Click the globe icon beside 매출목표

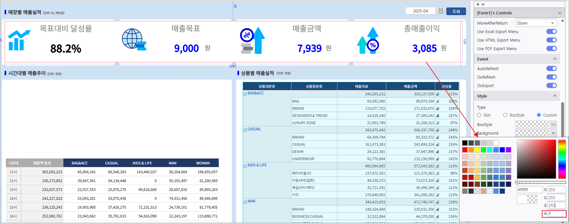tap(134, 39)
